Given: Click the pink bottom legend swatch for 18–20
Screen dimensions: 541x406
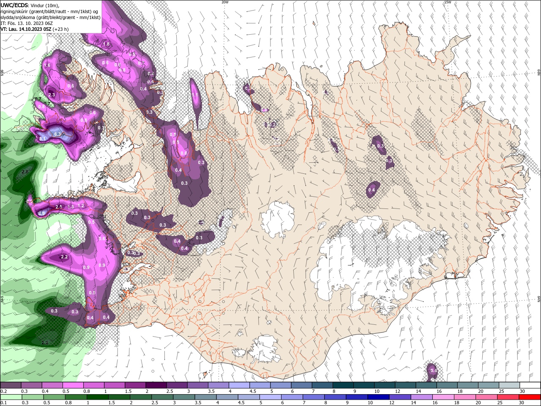Looking at the screenshot, I should pyautogui.click(x=464, y=397).
